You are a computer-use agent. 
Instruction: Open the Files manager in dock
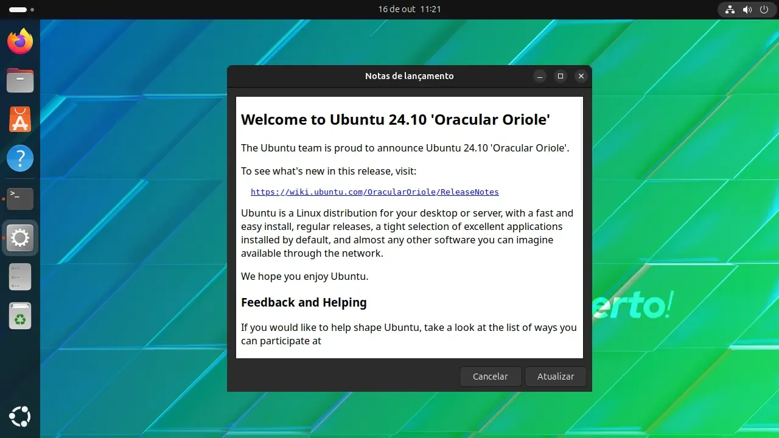click(x=20, y=80)
